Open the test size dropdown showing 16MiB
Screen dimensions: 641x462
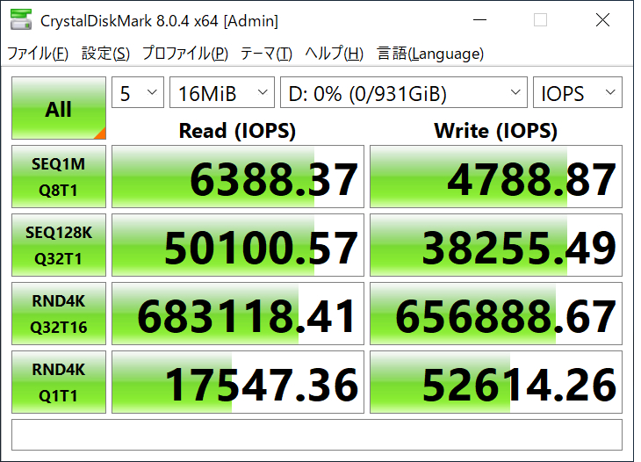(222, 93)
